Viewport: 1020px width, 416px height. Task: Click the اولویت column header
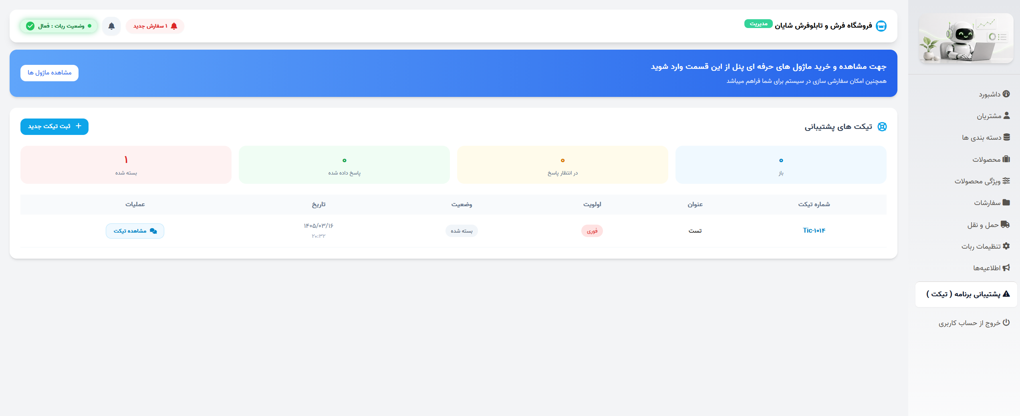pyautogui.click(x=592, y=205)
